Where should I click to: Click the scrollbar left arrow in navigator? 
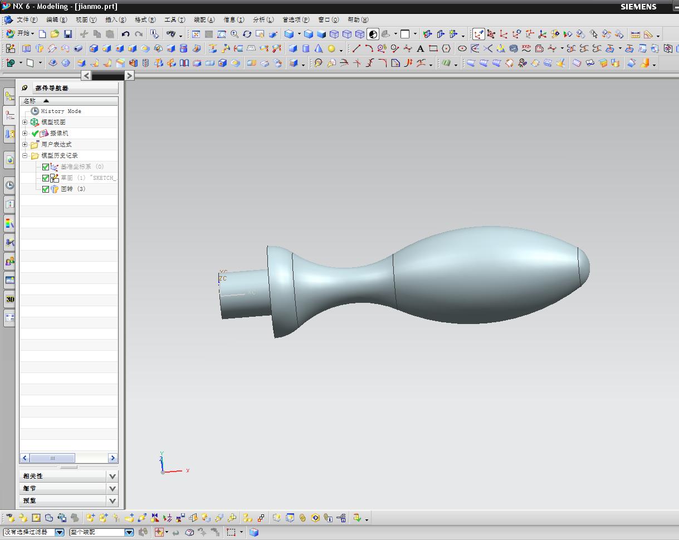coord(25,458)
